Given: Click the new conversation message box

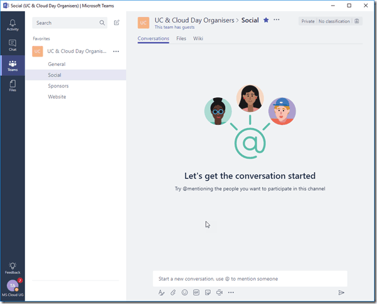Looking at the screenshot, I should (x=250, y=279).
